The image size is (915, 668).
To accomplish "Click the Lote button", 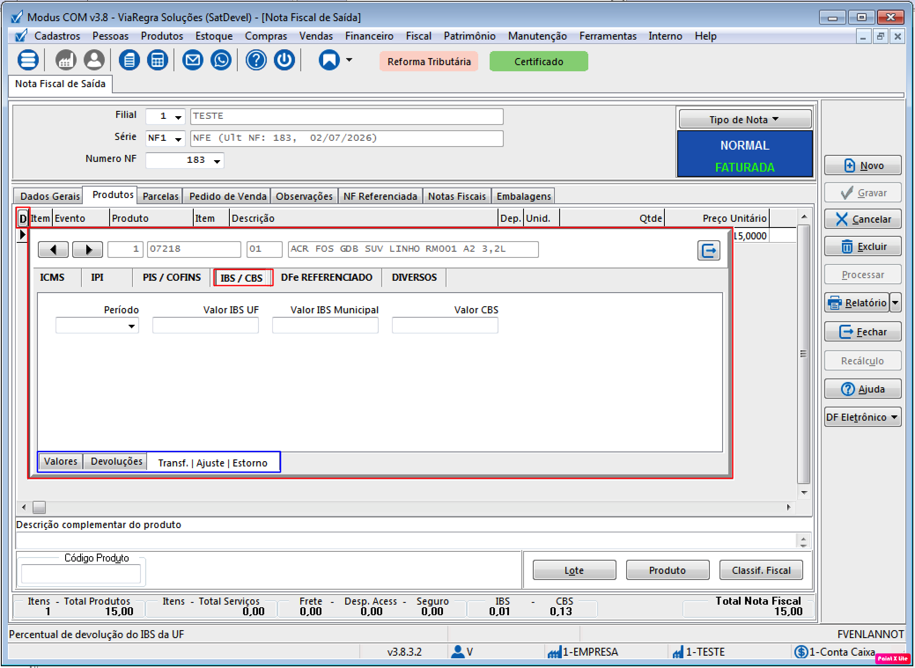I will pos(574,570).
